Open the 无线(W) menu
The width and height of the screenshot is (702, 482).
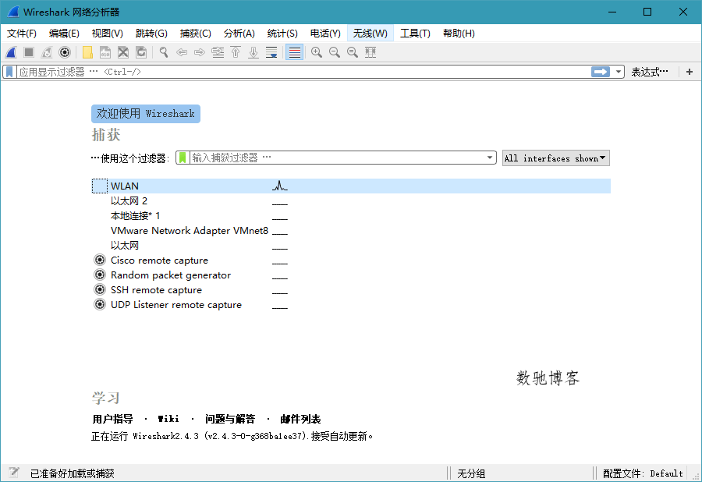tap(370, 33)
